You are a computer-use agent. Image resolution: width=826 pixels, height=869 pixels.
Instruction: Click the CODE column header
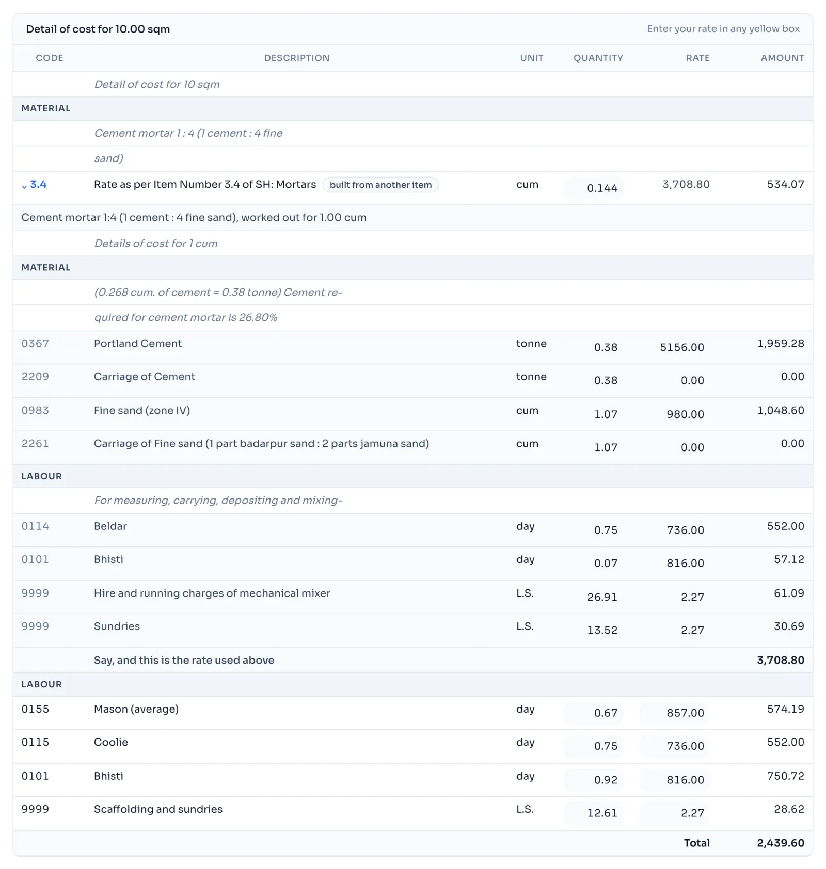coord(50,58)
